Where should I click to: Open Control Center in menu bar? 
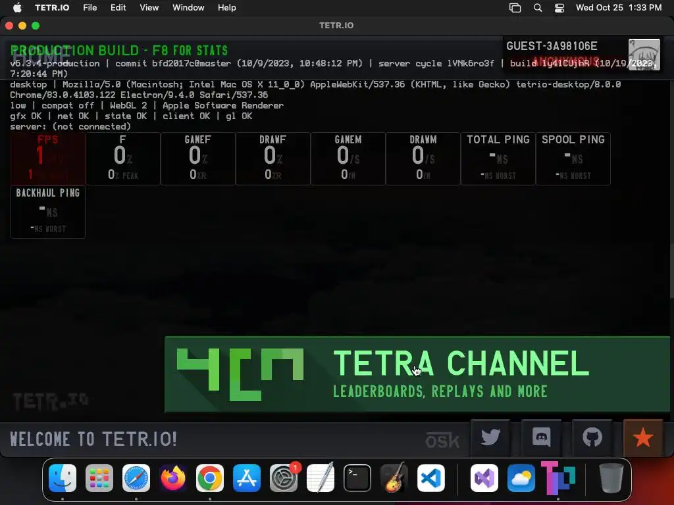tap(559, 8)
